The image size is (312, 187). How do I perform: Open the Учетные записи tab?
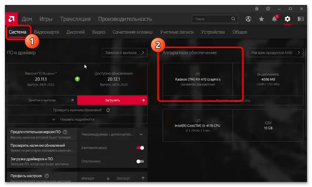(x=177, y=32)
